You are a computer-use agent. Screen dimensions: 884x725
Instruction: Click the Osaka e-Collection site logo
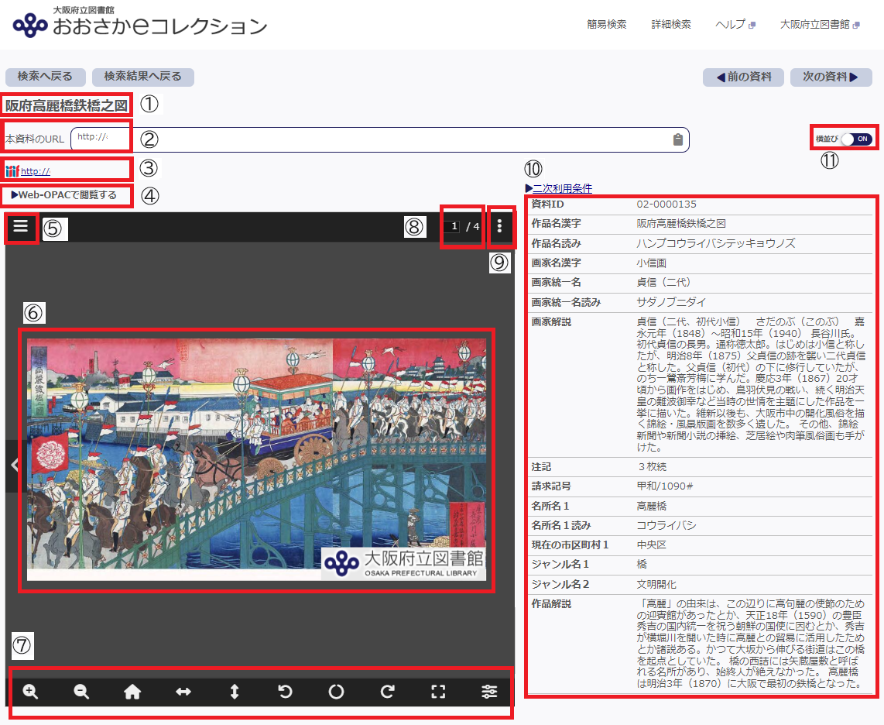point(140,22)
